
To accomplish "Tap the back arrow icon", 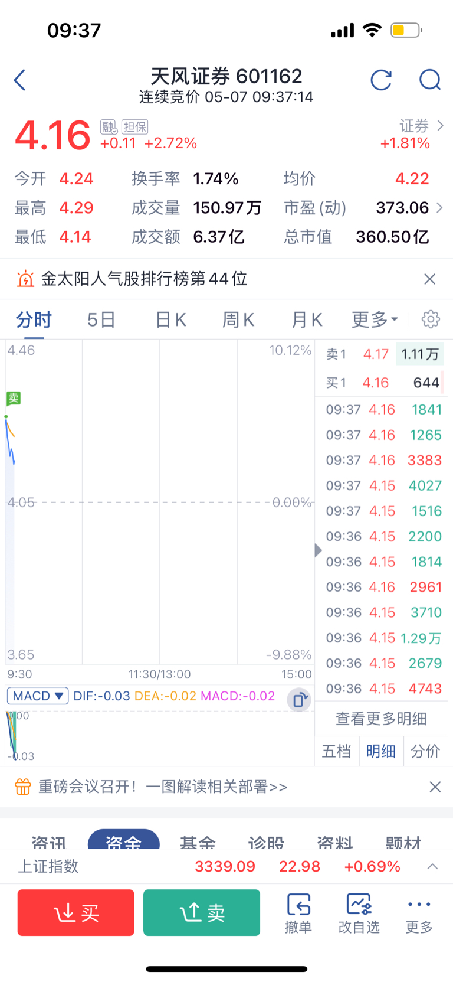I will coord(19,80).
